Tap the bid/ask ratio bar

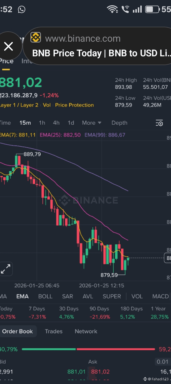88,349
